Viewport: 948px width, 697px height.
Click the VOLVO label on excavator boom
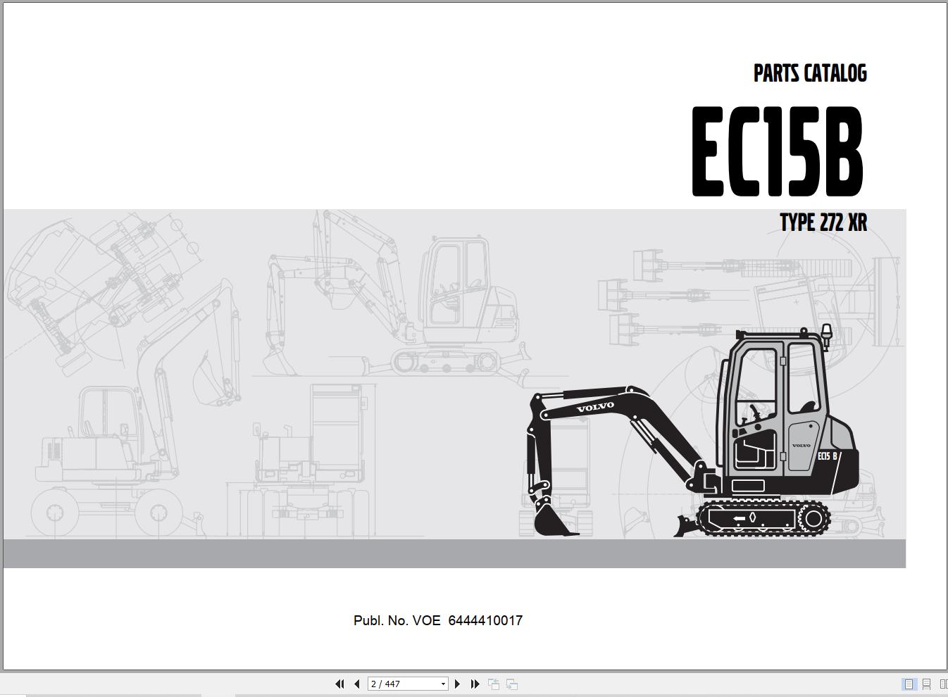596,406
